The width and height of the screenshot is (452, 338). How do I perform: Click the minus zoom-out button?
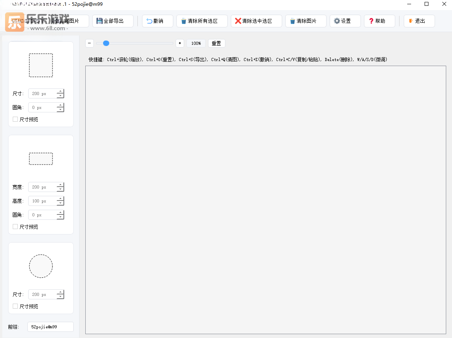pos(90,43)
